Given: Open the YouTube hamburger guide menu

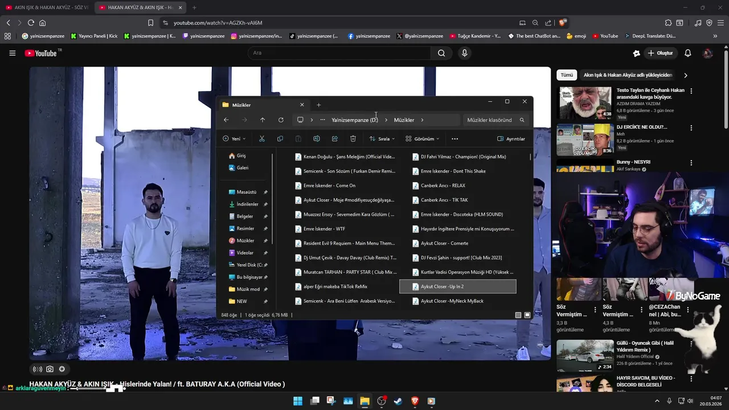Looking at the screenshot, I should tap(12, 53).
